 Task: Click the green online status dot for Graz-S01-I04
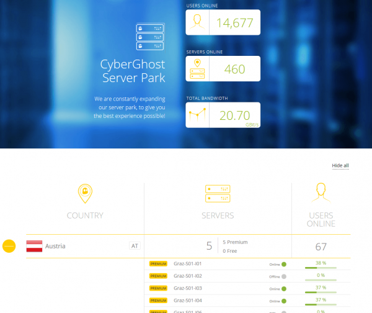(x=284, y=301)
